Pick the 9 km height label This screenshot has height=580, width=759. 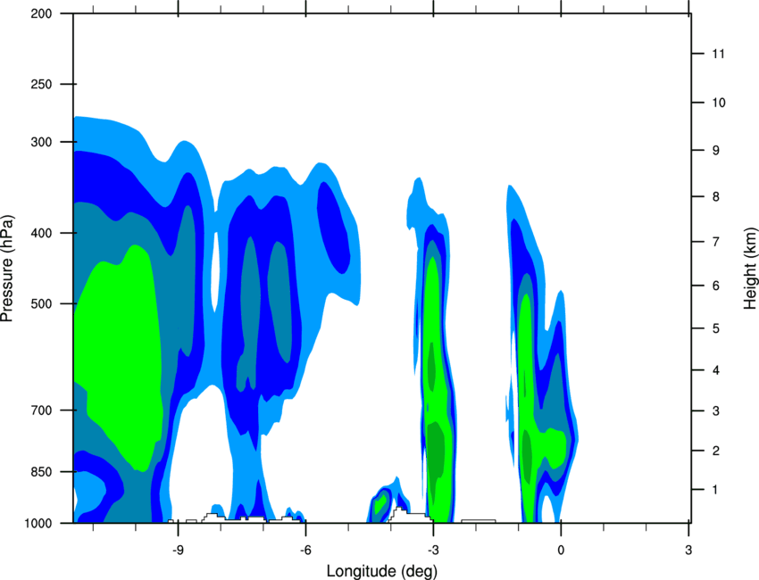716,151
